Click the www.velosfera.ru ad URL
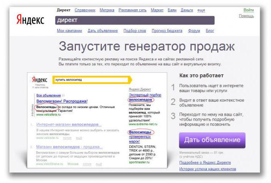The height and width of the screenshot is (183, 271). tap(48, 115)
